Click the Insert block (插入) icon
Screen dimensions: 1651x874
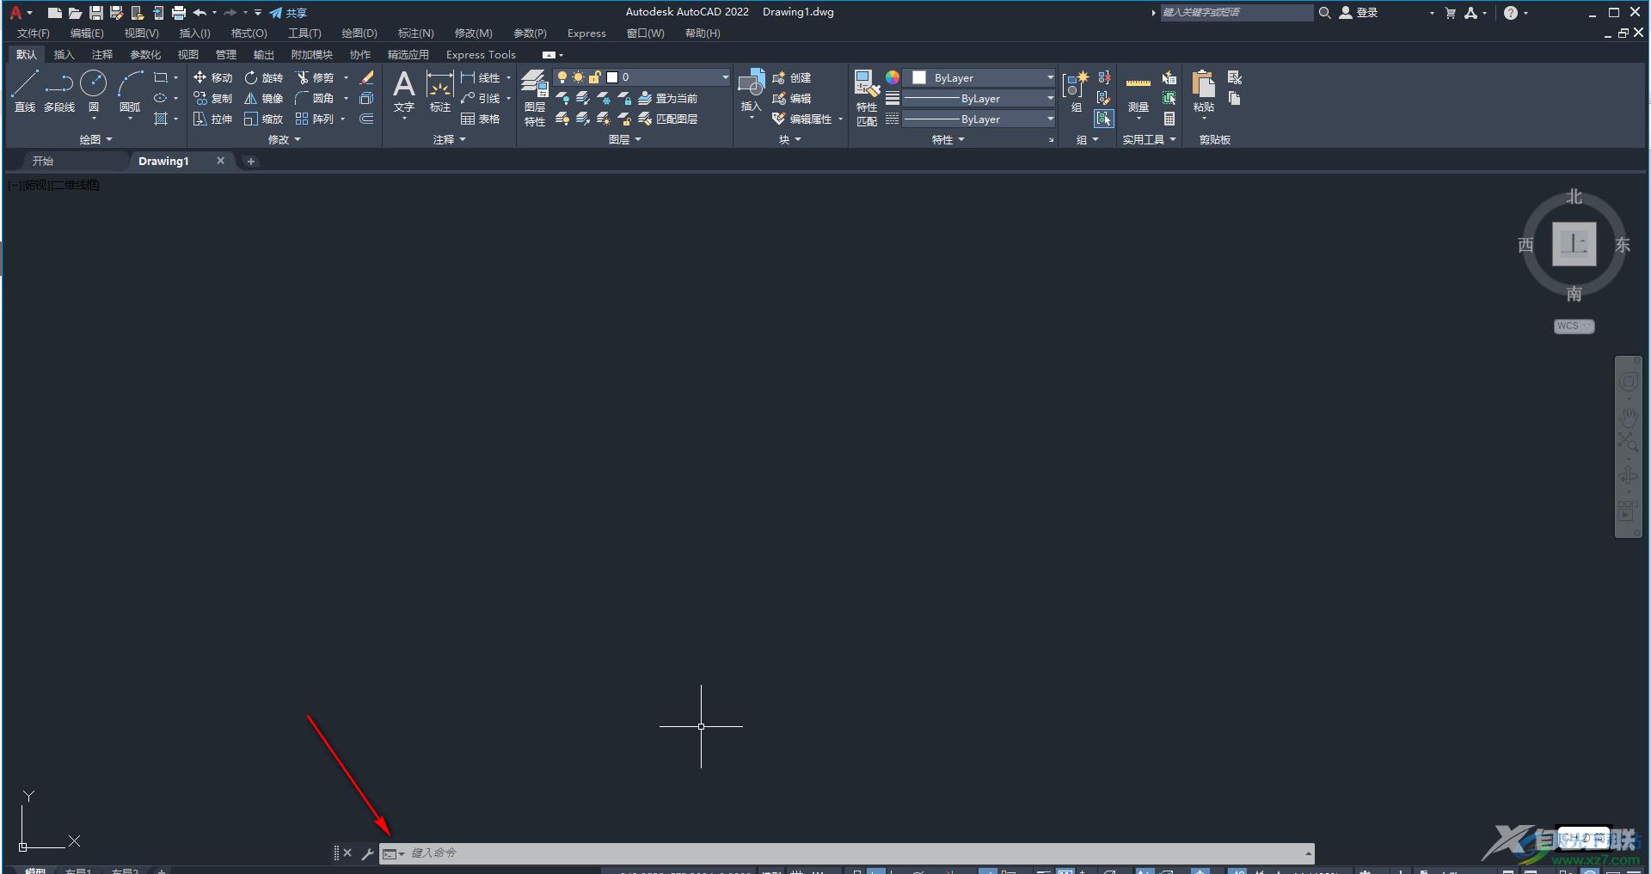click(751, 91)
